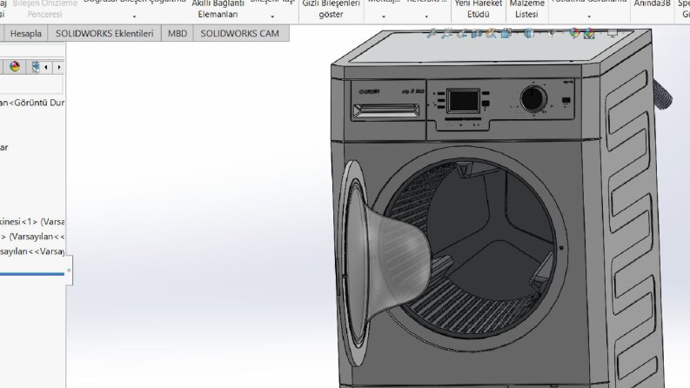The image size is (690, 388).
Task: Click the washing machine program dial
Action: tap(533, 98)
